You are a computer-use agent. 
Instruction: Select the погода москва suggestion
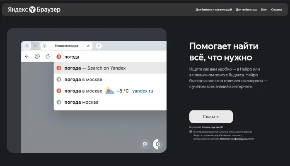[x=110, y=102]
